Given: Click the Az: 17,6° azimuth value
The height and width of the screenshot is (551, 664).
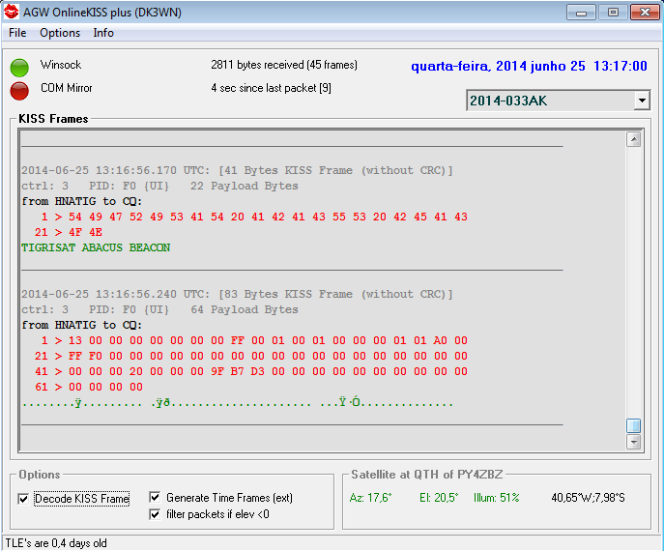Looking at the screenshot, I should click(370, 497).
